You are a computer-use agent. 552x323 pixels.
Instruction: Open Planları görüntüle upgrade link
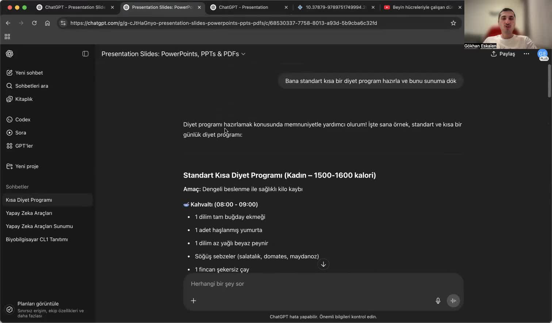click(x=47, y=309)
